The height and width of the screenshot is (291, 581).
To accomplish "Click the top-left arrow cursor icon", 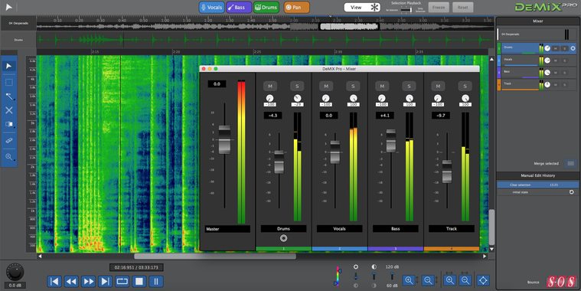I will pyautogui.click(x=9, y=7).
